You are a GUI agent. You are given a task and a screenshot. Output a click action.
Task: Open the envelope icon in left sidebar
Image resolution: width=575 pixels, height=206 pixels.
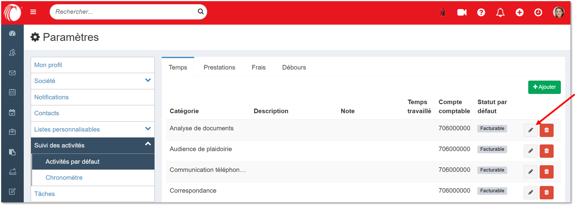click(x=12, y=73)
